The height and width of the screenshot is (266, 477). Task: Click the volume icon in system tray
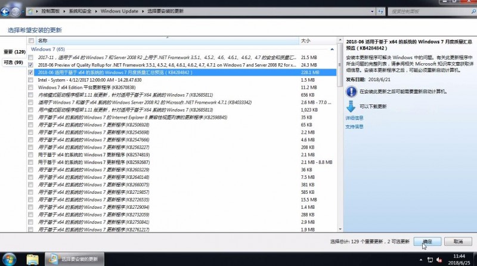(x=439, y=259)
